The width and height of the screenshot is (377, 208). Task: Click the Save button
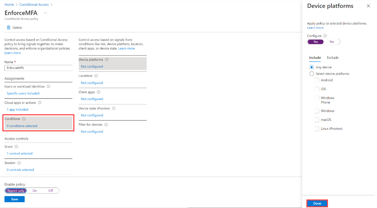(14, 199)
